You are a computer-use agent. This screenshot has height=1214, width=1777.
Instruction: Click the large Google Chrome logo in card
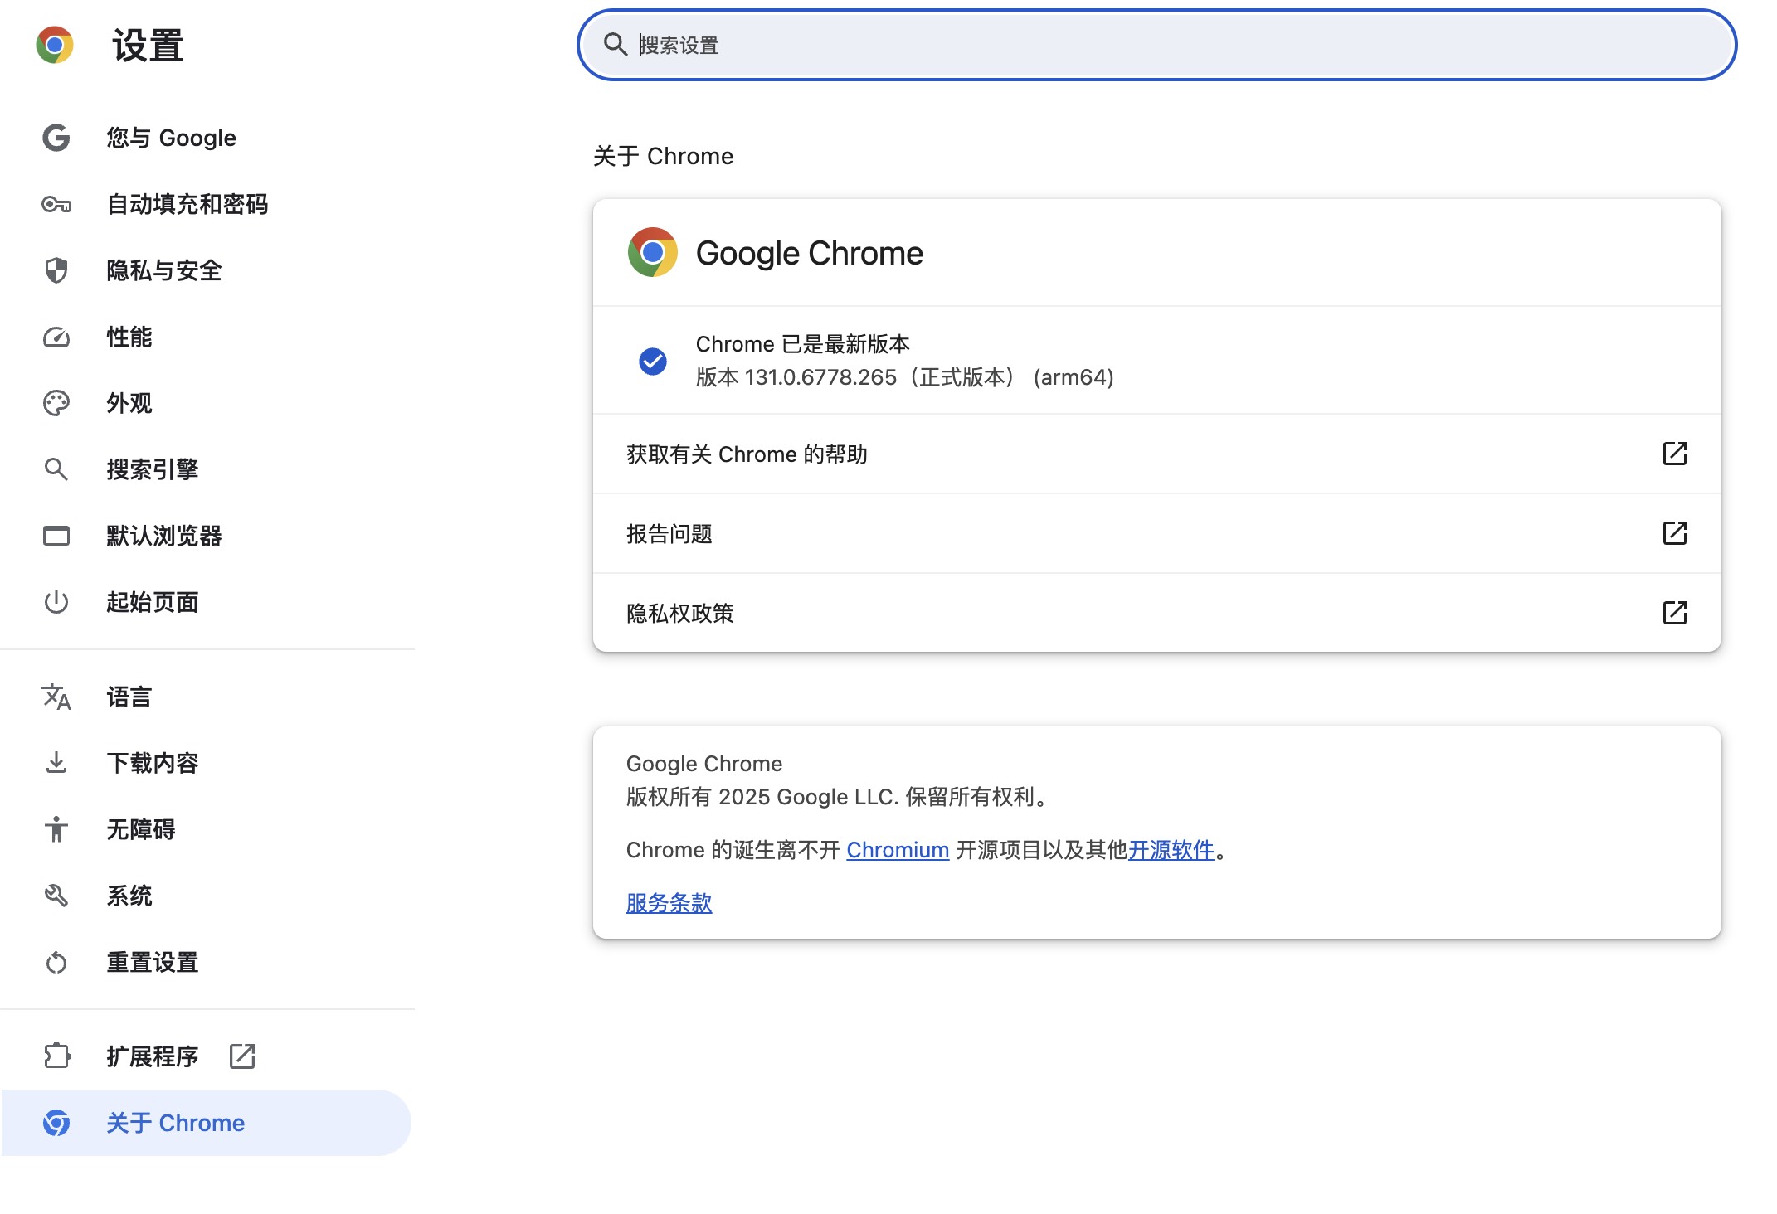[653, 252]
